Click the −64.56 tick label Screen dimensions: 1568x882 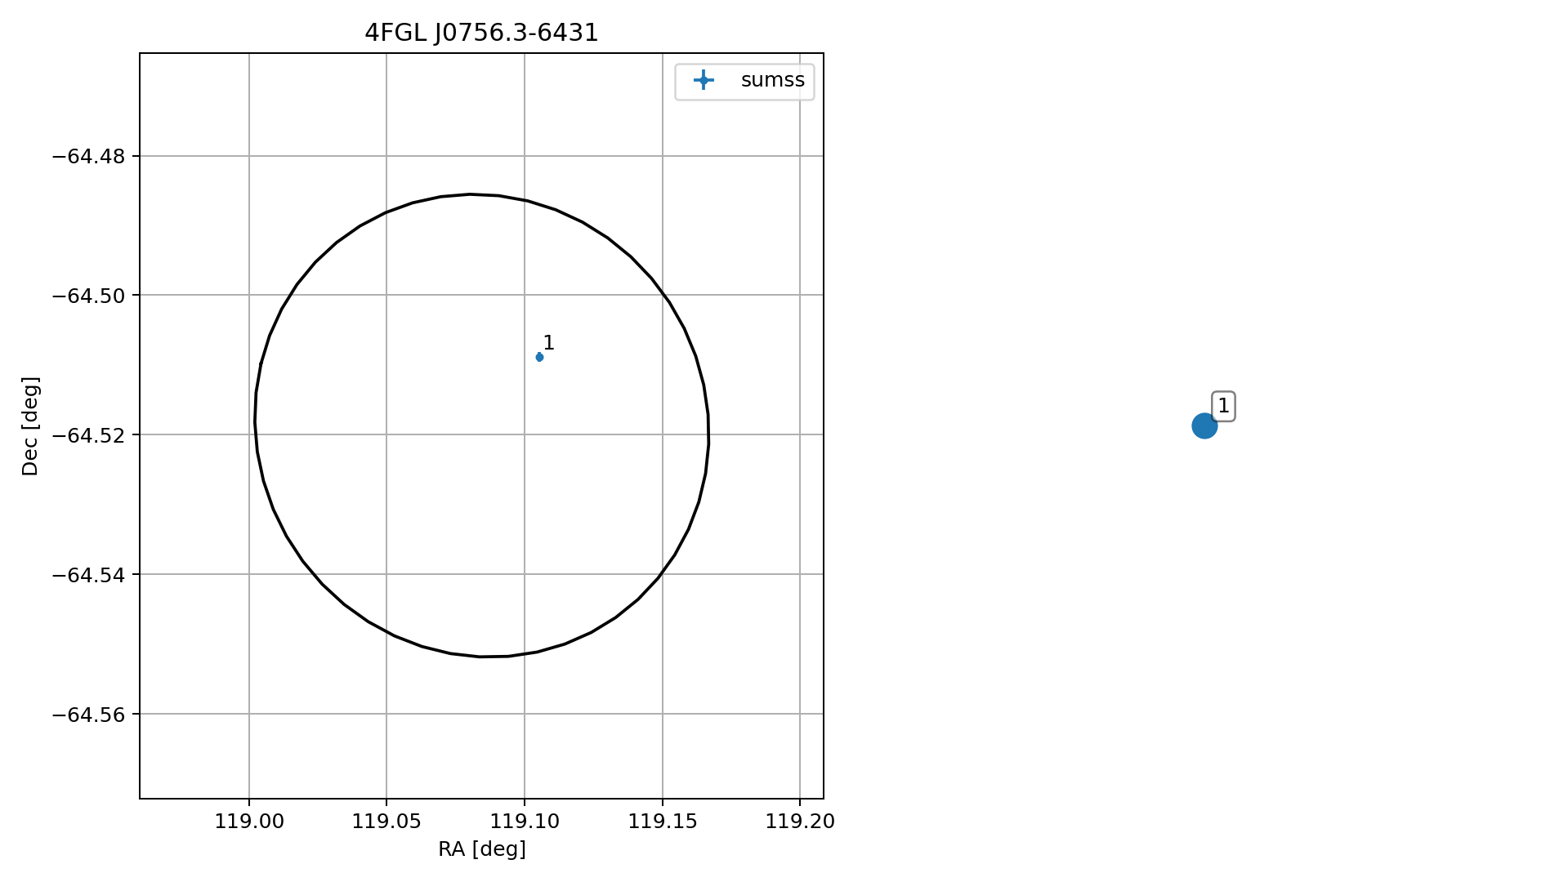[89, 715]
